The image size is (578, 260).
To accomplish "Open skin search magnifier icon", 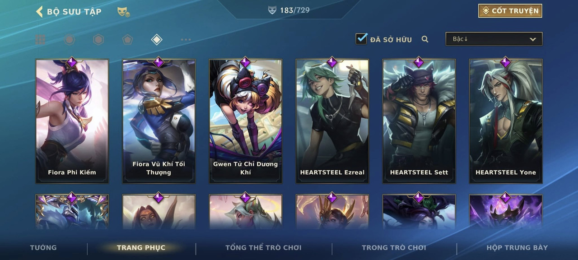I will click(x=425, y=39).
